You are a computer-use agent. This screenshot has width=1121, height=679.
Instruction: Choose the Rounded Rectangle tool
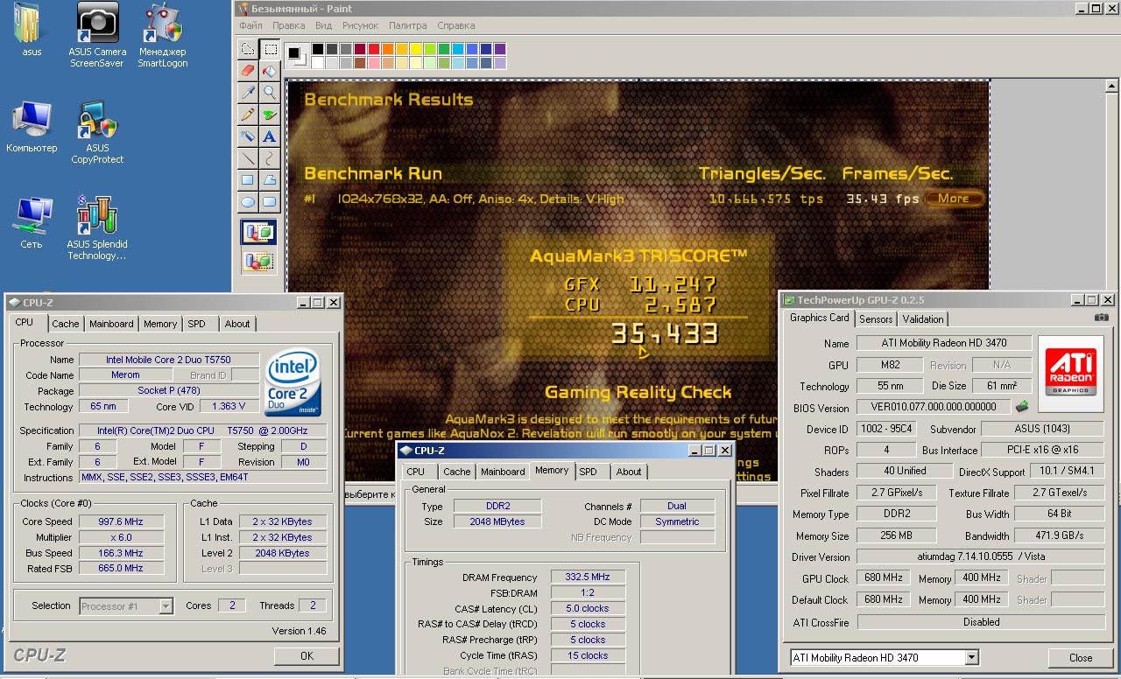[270, 202]
